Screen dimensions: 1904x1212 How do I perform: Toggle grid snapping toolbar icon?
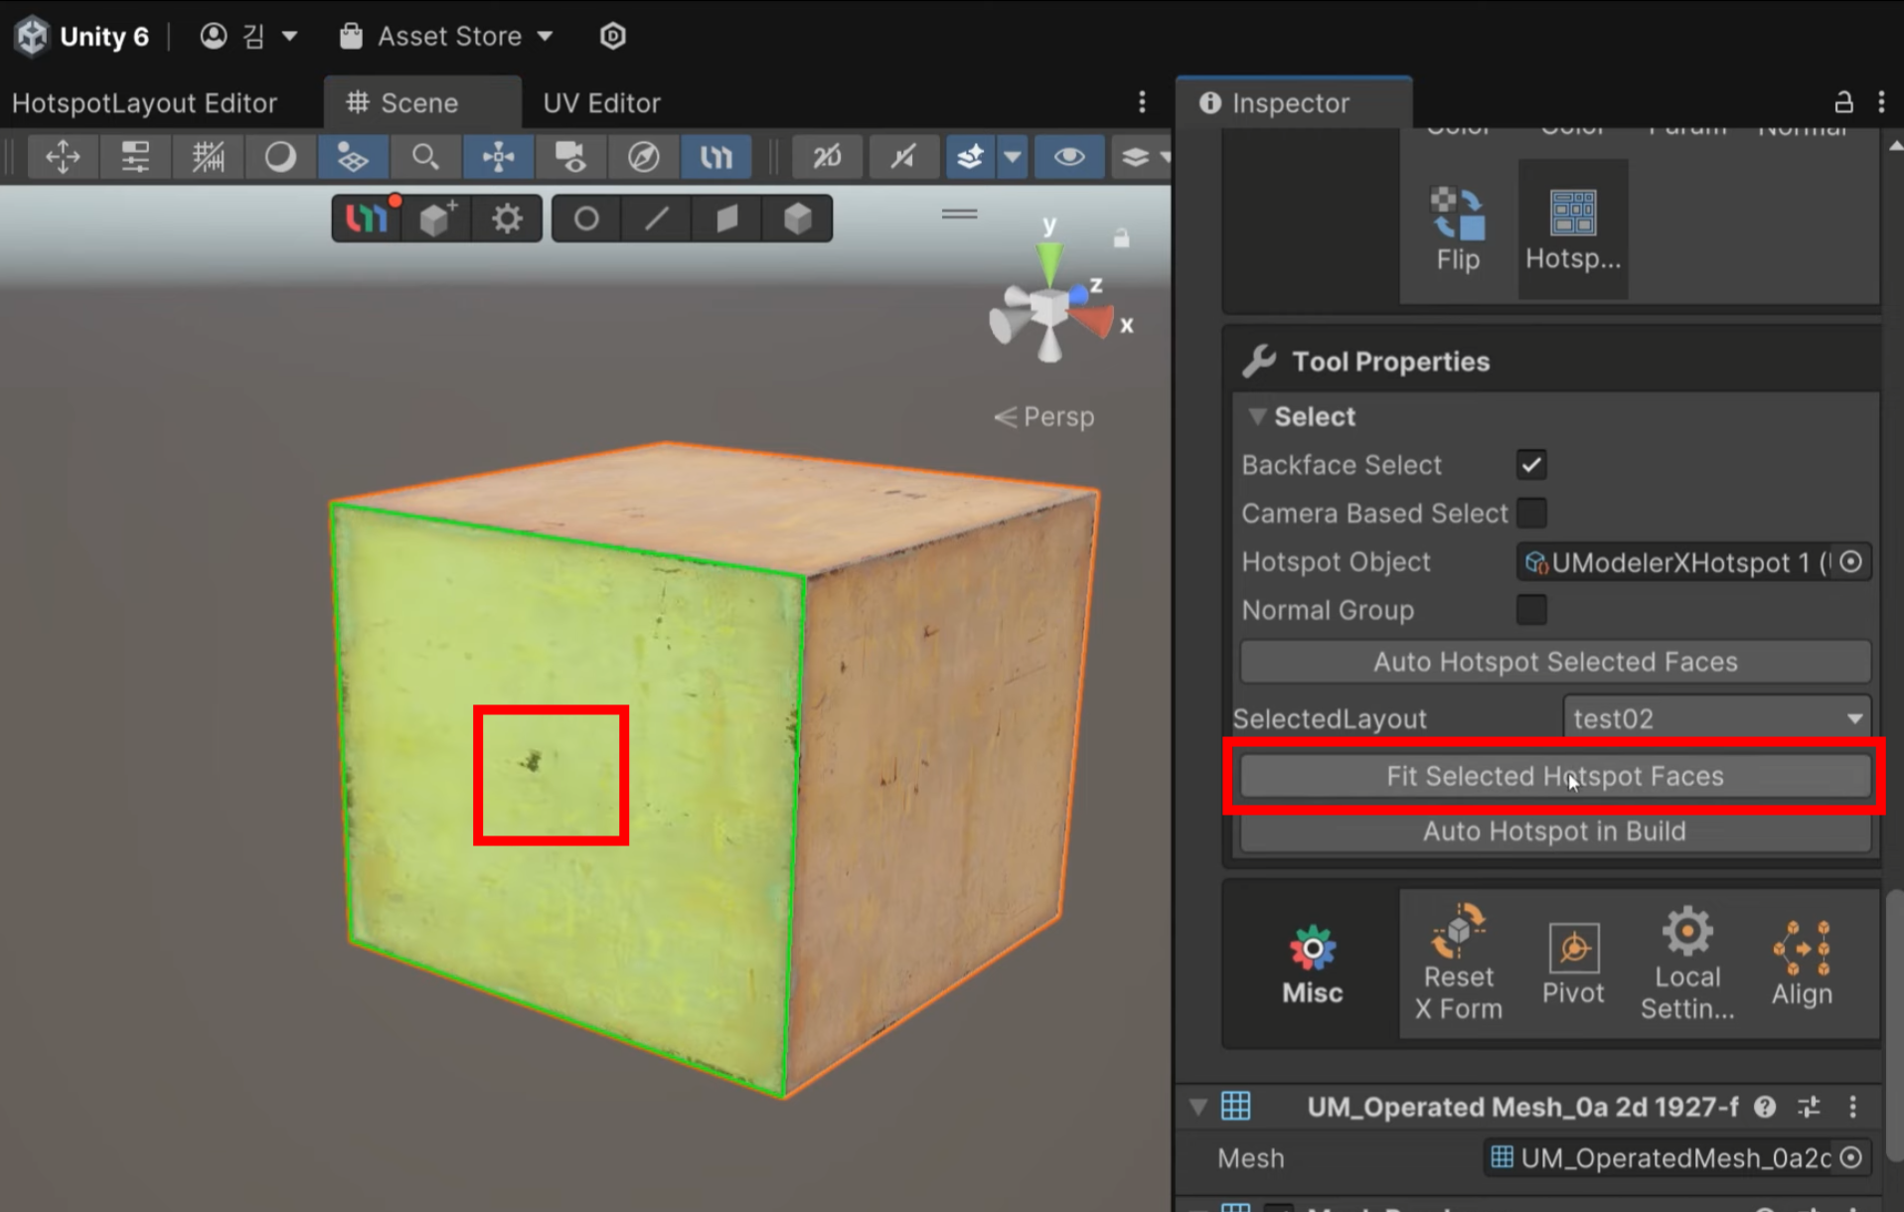pos(208,157)
